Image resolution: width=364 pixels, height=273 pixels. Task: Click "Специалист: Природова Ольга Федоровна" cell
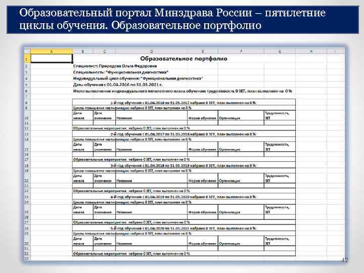(115, 66)
